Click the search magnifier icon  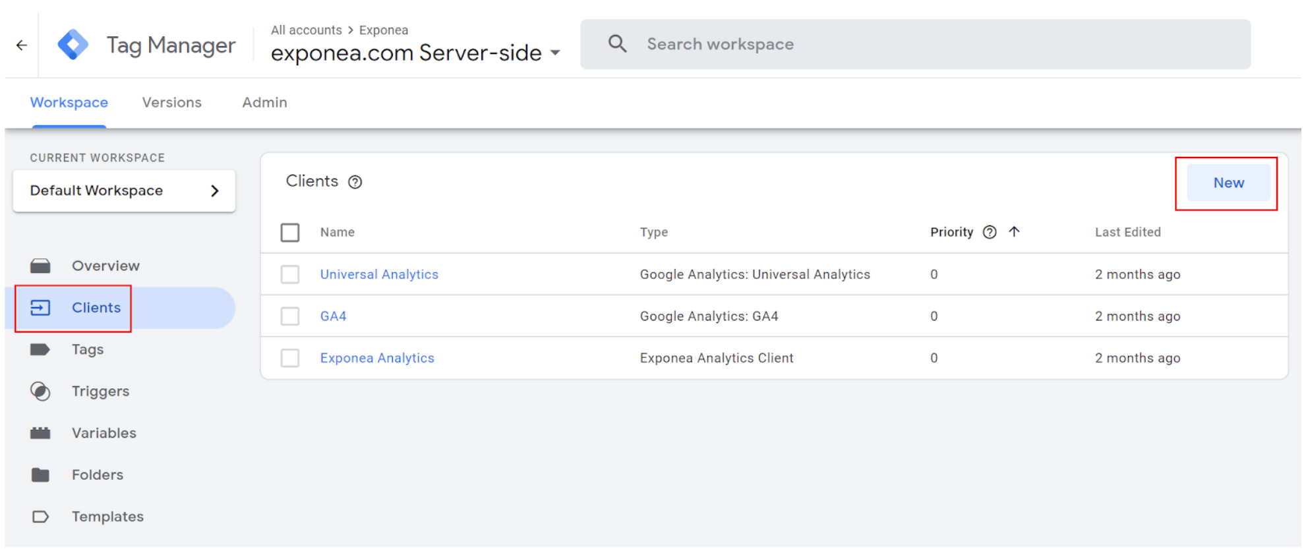(x=617, y=44)
